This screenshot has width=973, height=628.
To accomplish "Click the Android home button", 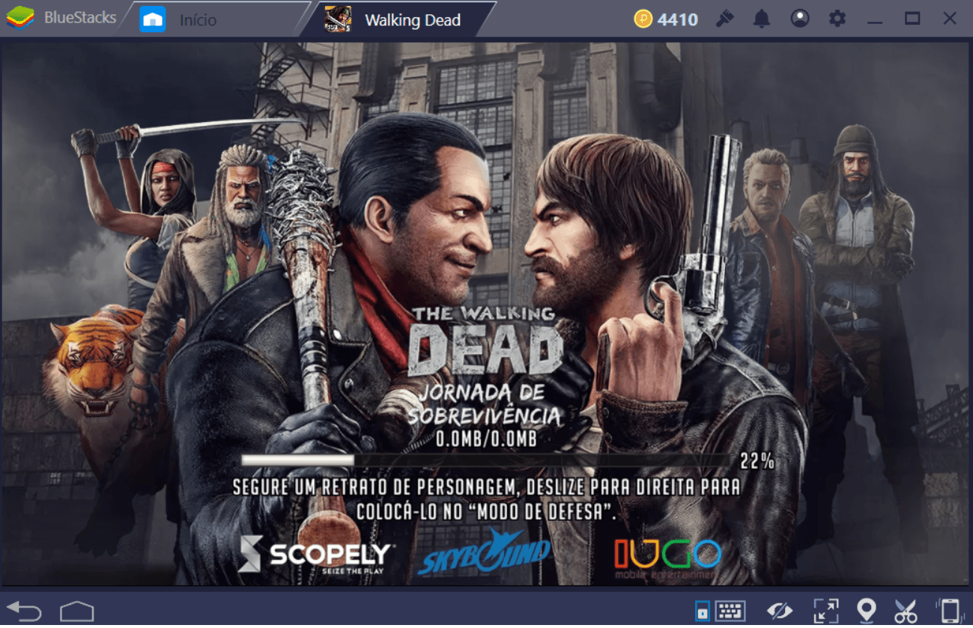I will coord(77,611).
